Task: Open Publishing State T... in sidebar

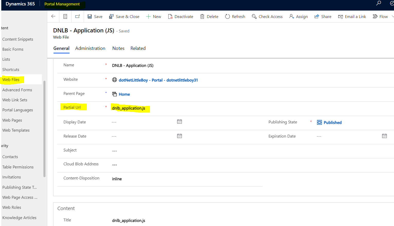Action: [x=20, y=187]
